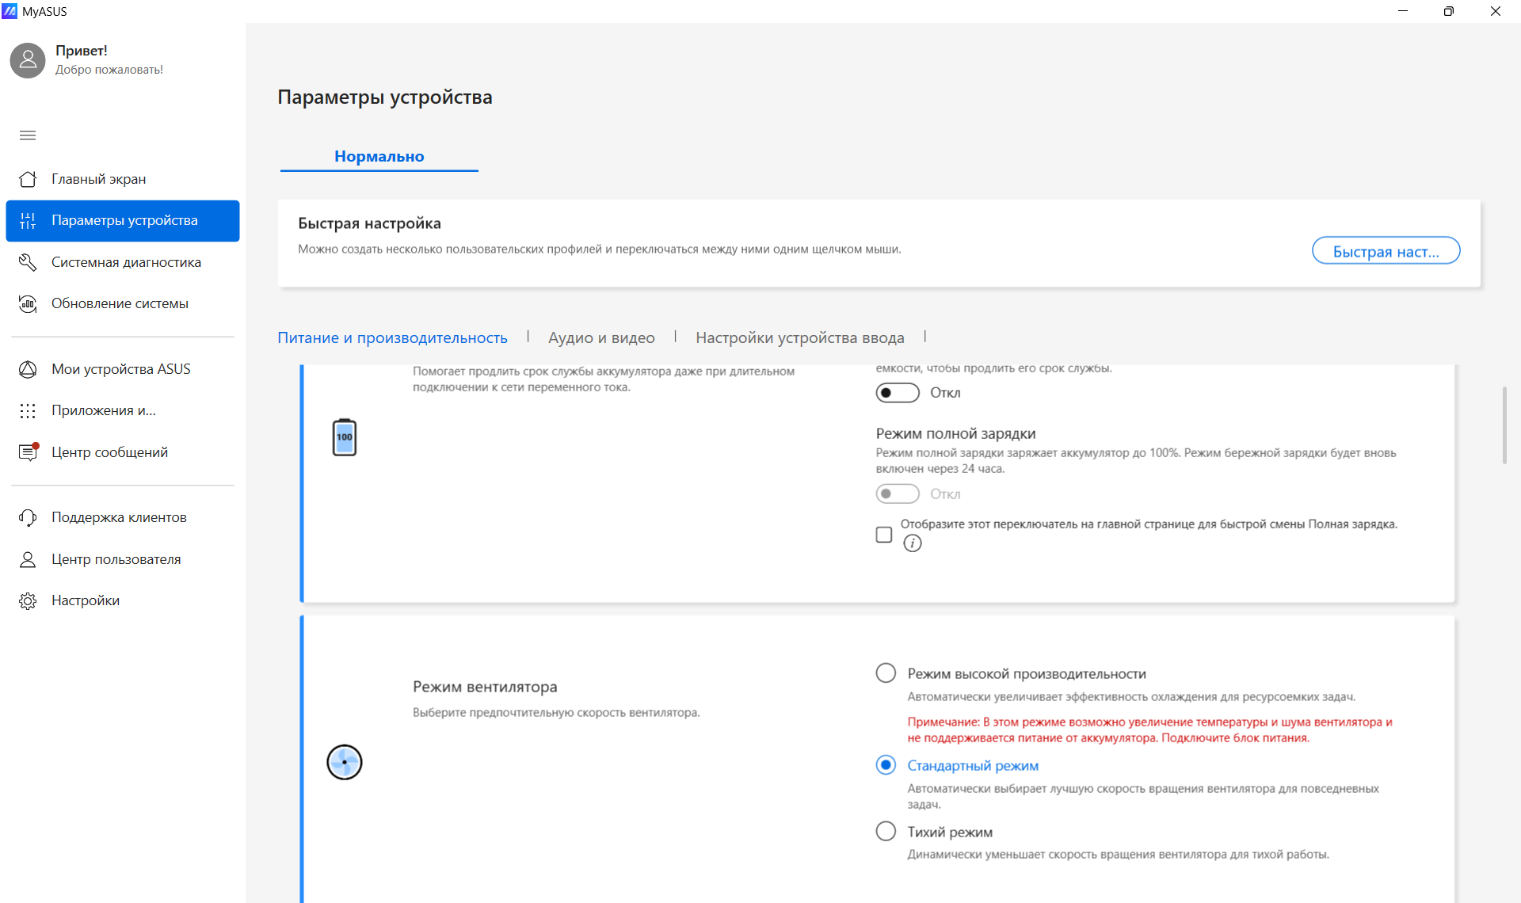Click info icon next to Полная зарядка checkbox
The width and height of the screenshot is (1521, 903).
point(913,543)
